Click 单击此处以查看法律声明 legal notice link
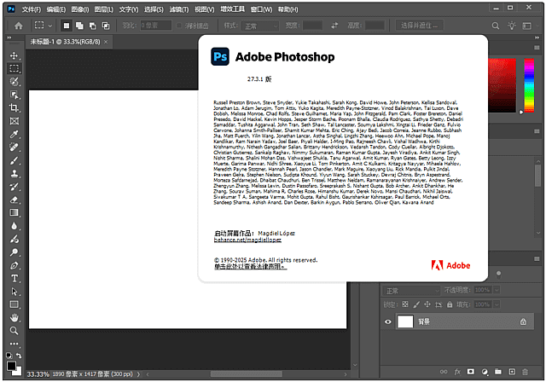546x382 pixels. 250,267
